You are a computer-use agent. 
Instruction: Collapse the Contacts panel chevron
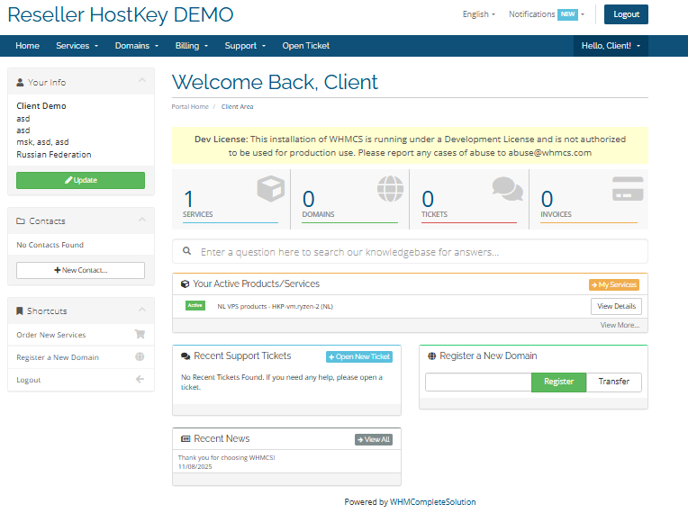click(x=141, y=220)
